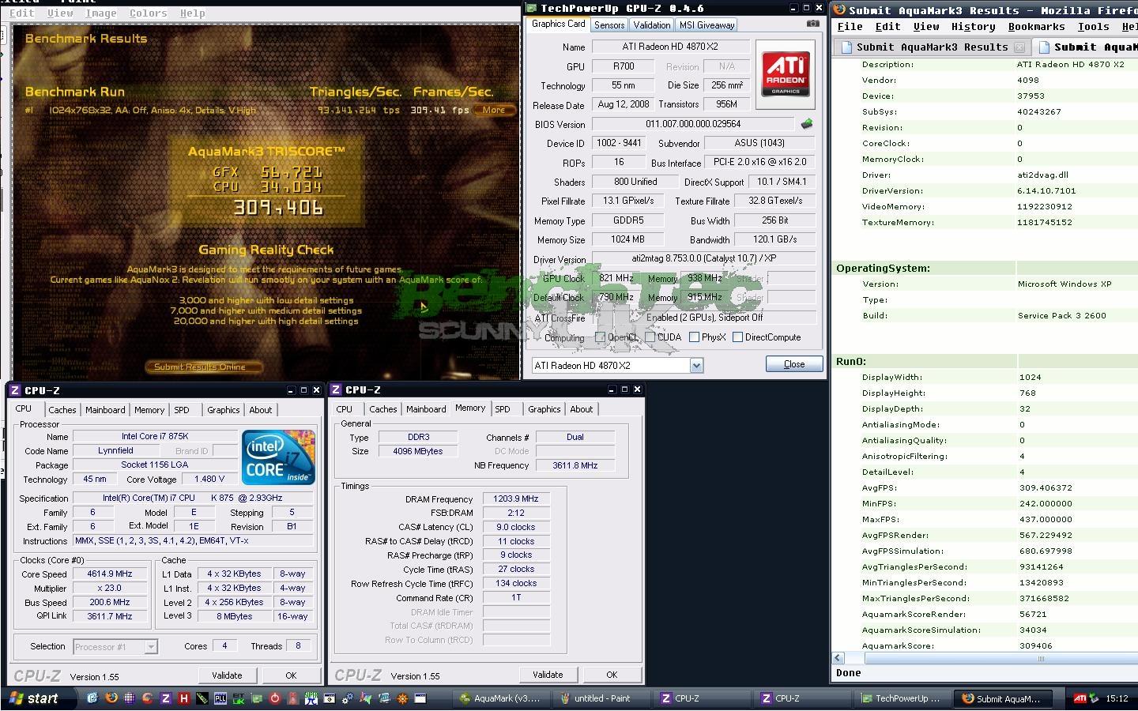This screenshot has height=711, width=1138.
Task: Switch to the AquaMark taskbar button
Action: (503, 698)
